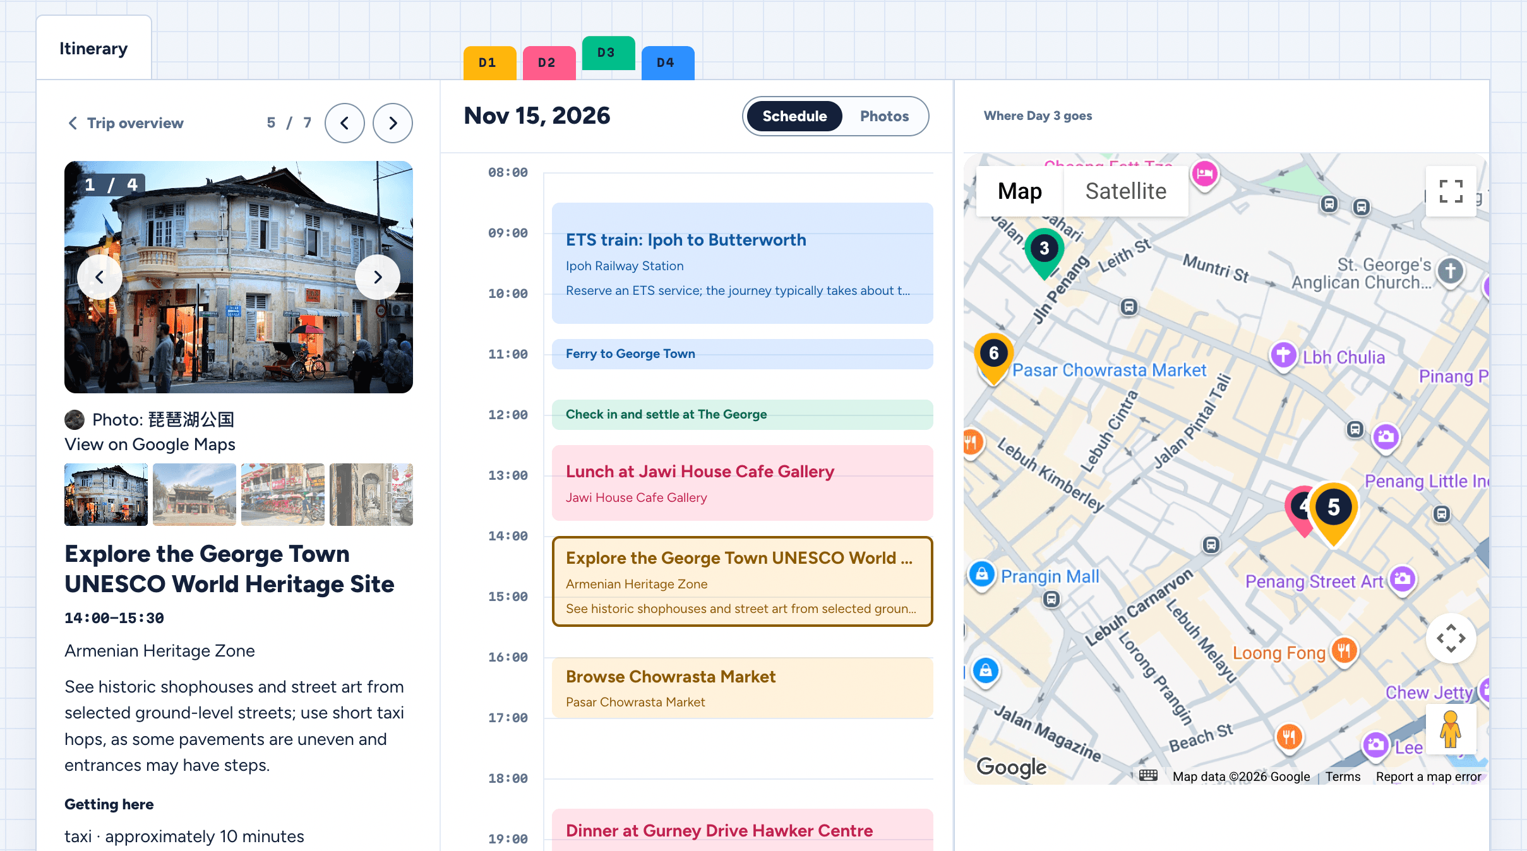Click the keyboard shortcuts icon on map
Screen dimensions: 1527x851
pos(1148,776)
